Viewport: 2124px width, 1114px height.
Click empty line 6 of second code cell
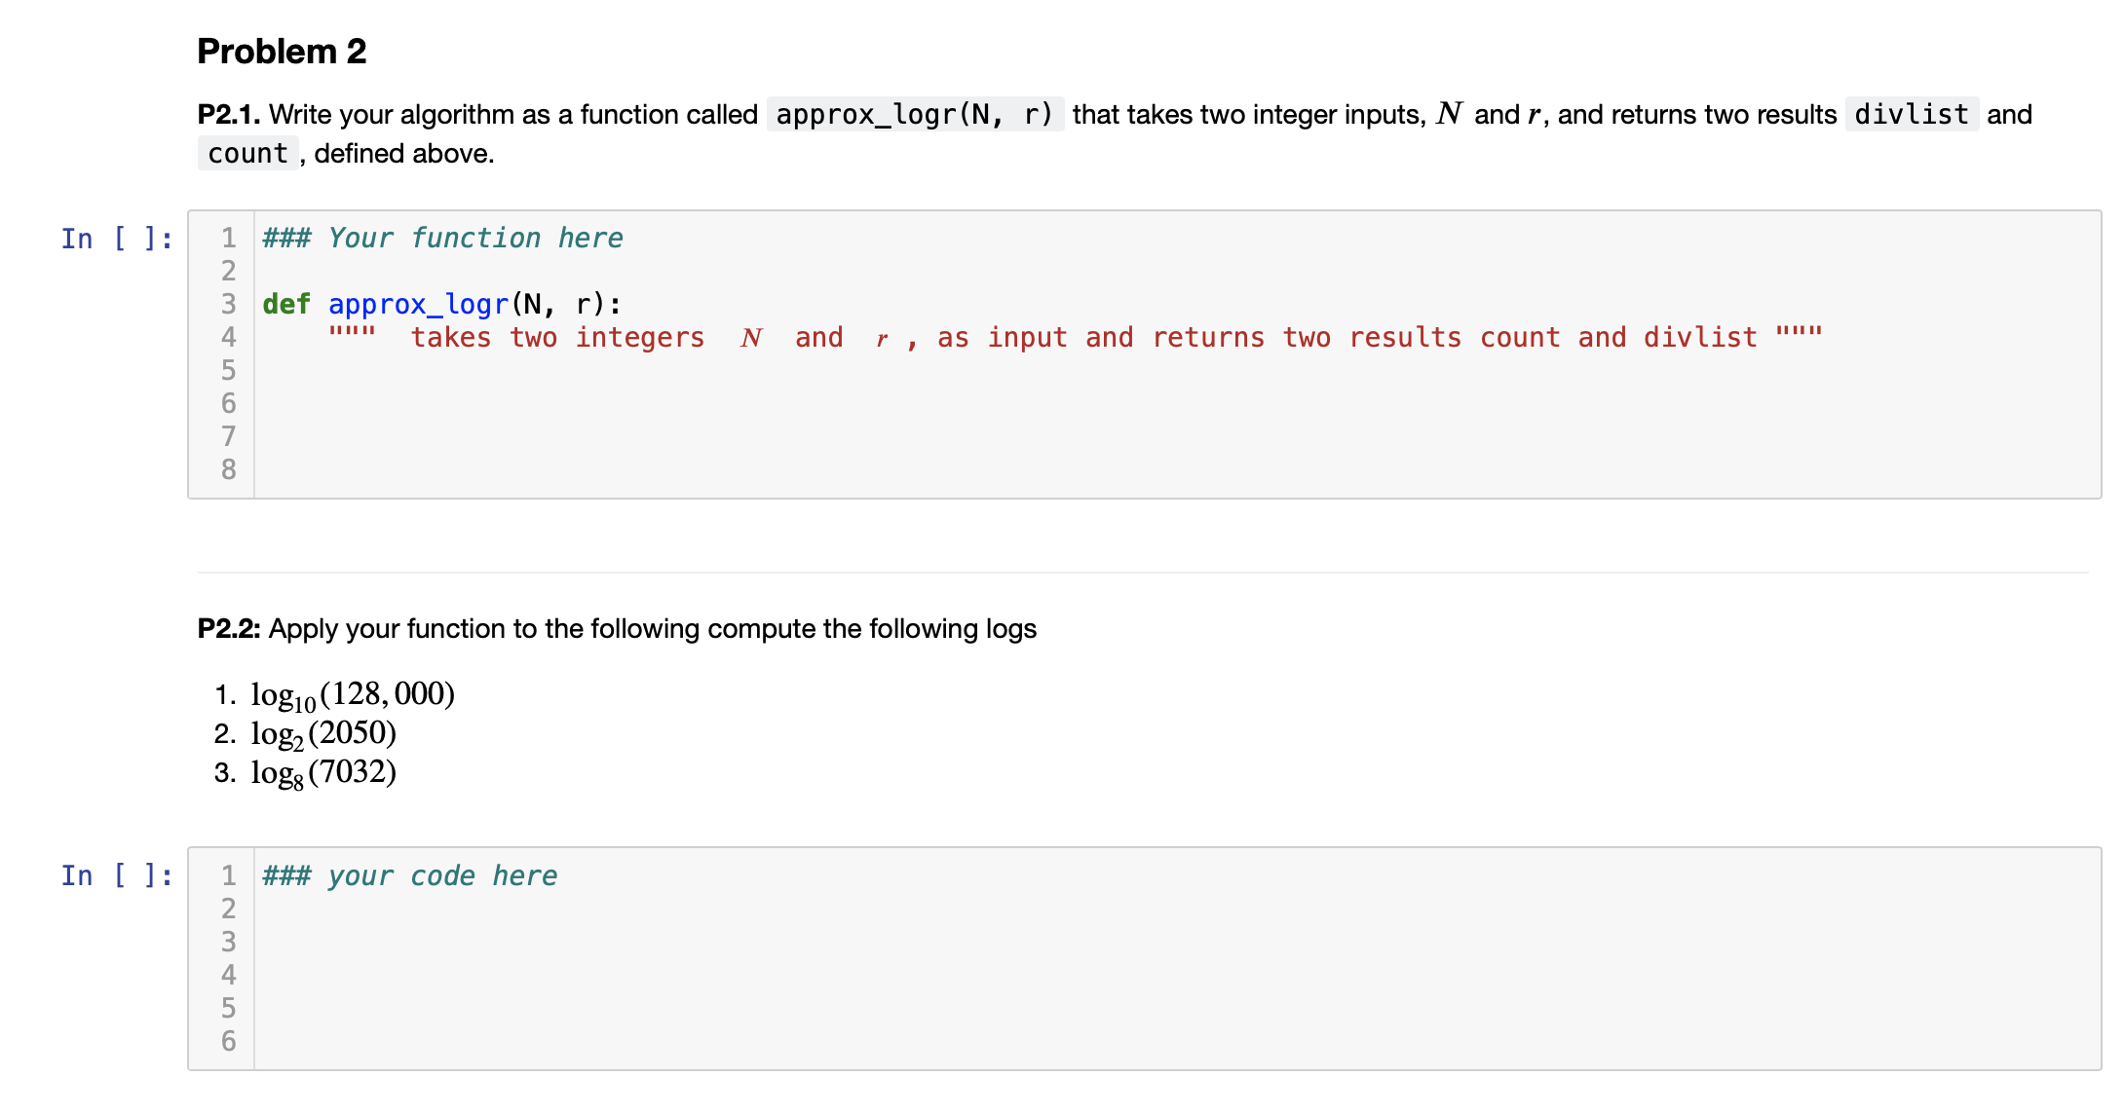coord(682,1041)
